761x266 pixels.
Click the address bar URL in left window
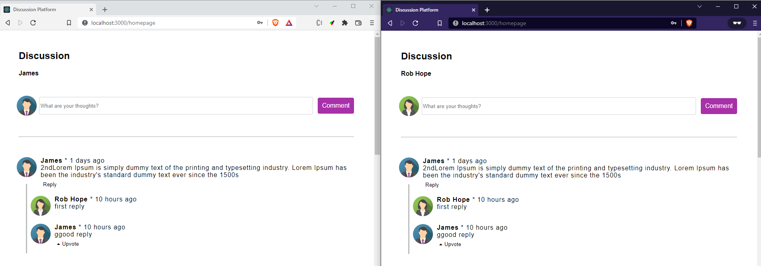point(123,23)
